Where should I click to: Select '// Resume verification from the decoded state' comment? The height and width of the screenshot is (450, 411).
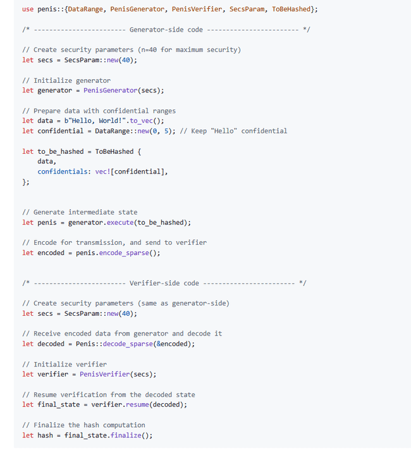point(109,394)
